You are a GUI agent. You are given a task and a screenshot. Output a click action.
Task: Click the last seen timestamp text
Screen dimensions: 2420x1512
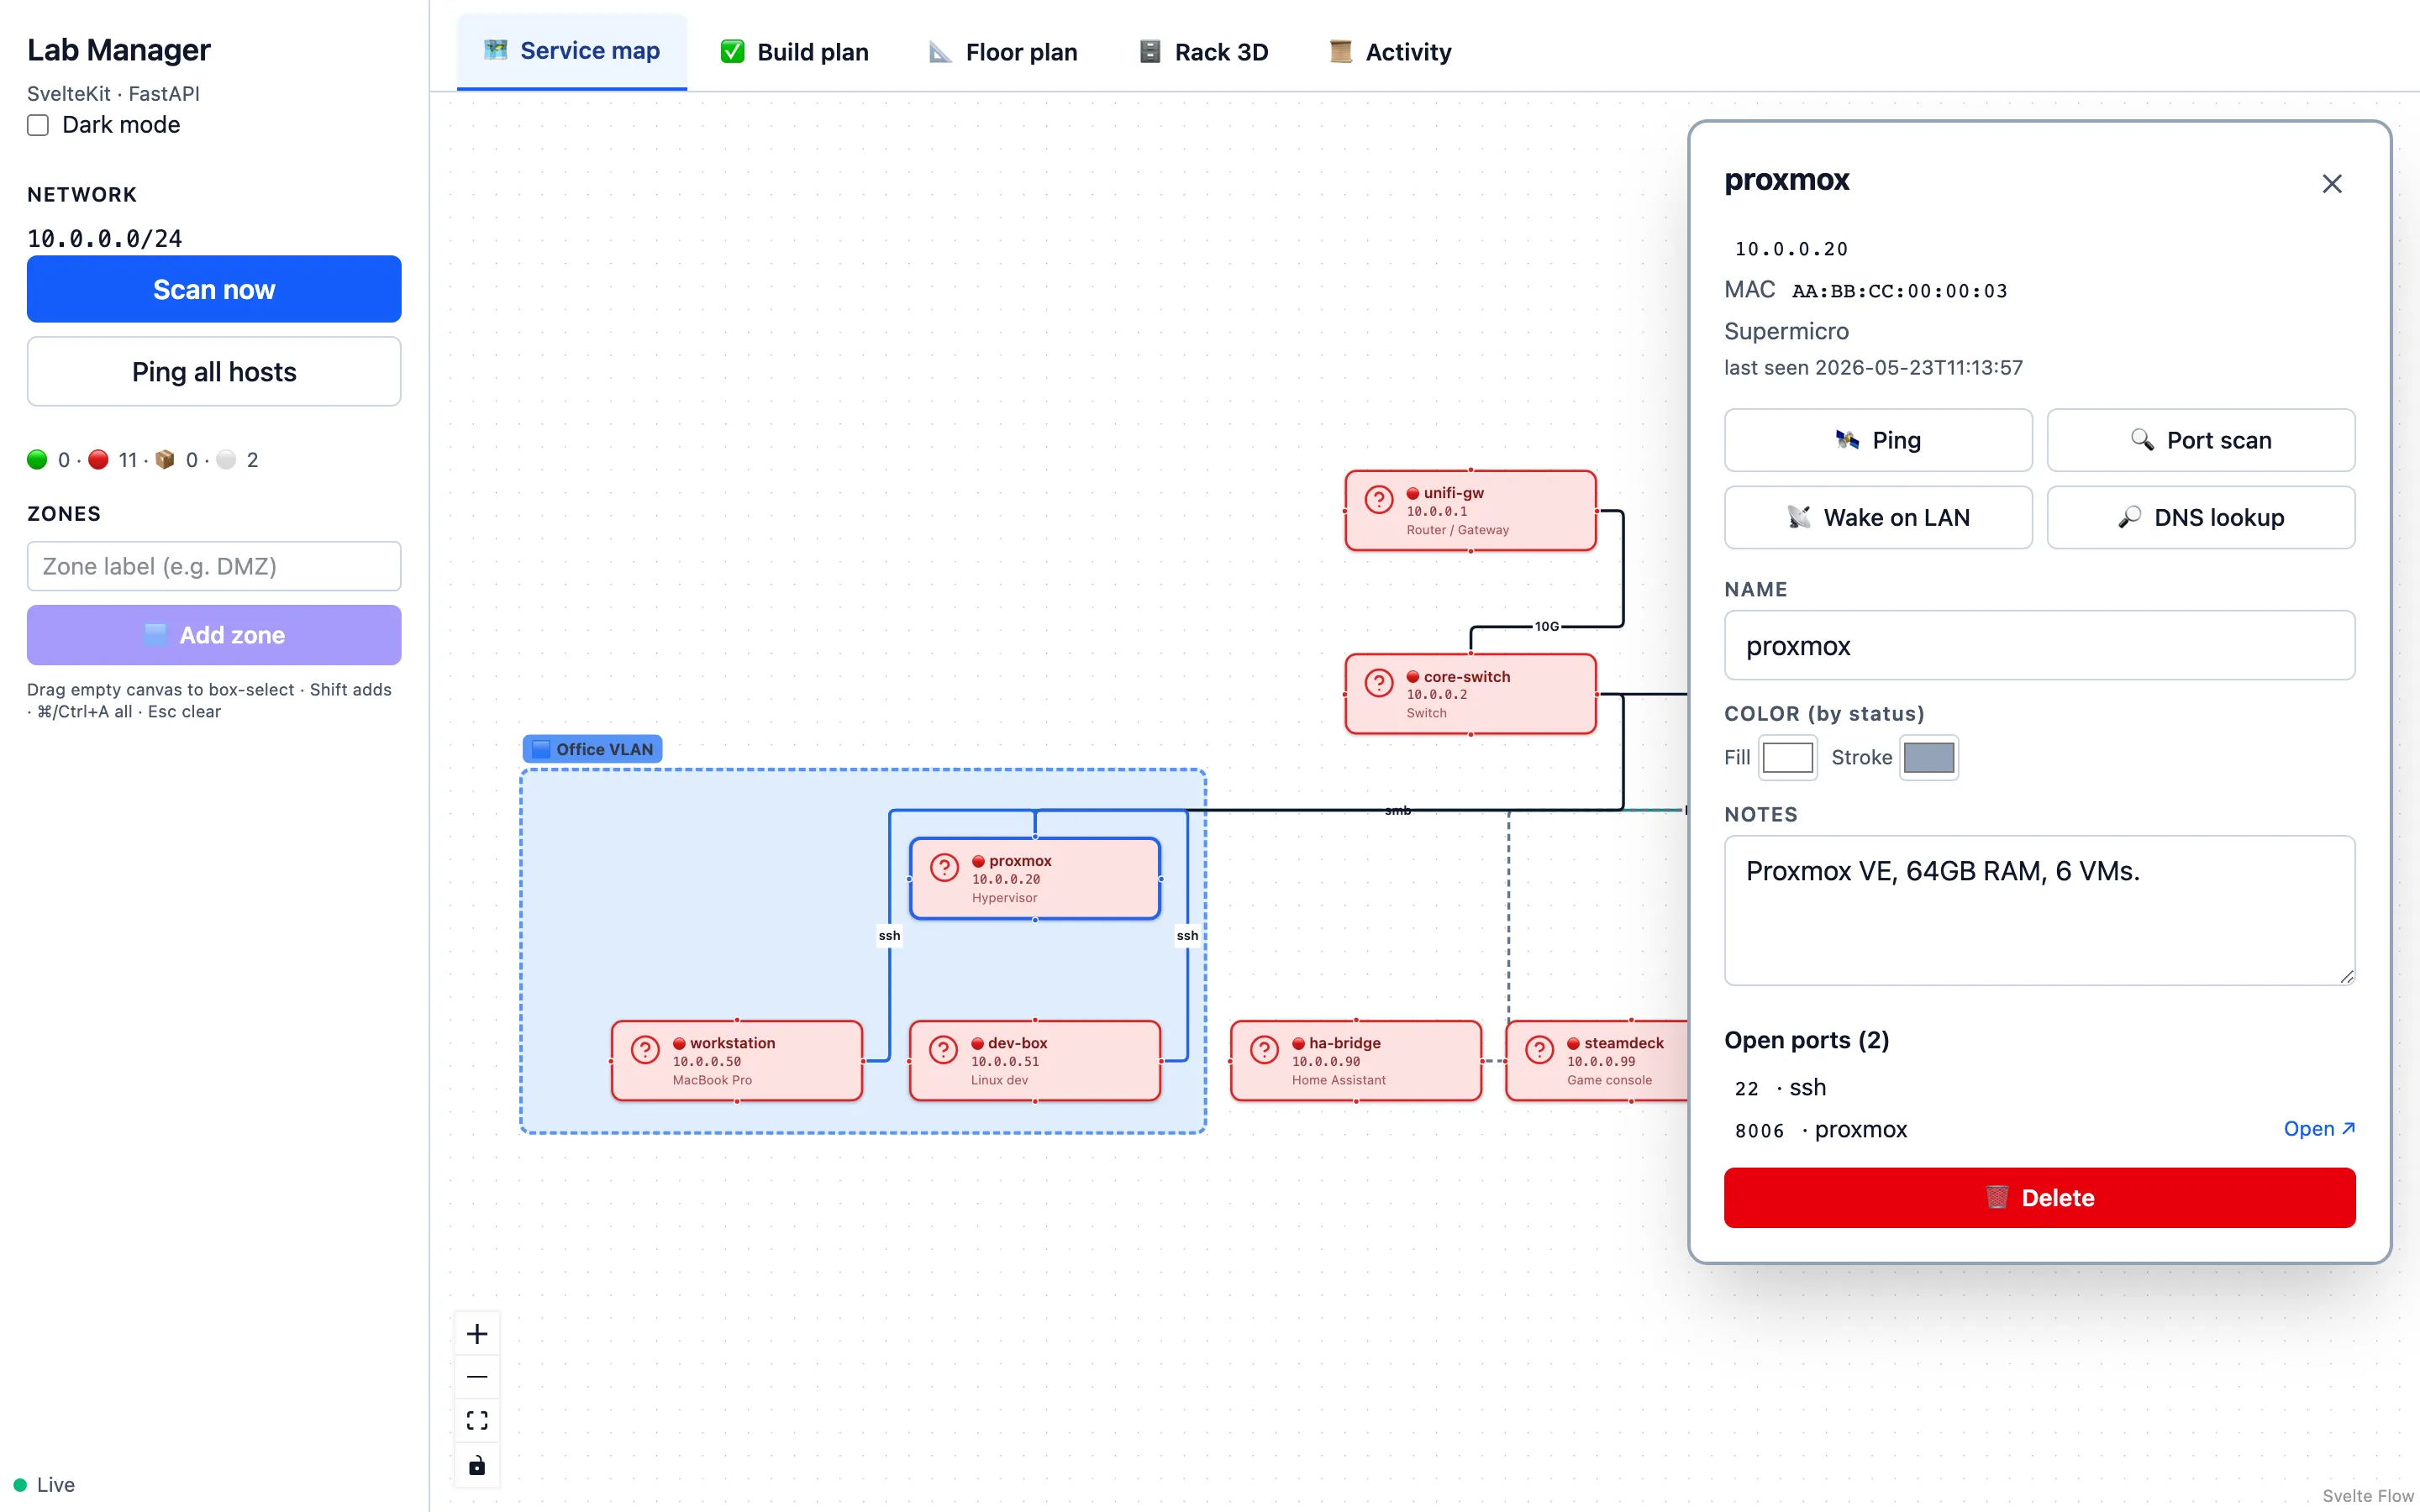[1873, 368]
